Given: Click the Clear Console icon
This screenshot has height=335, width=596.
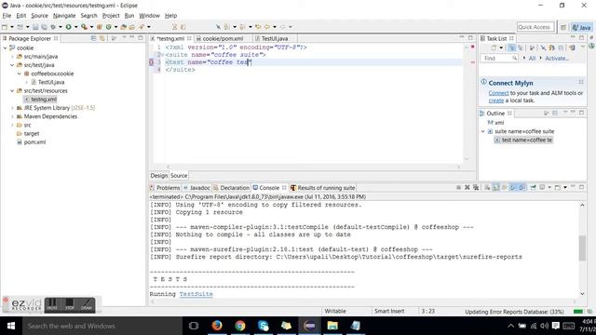Looking at the screenshot, I should 487,188.
